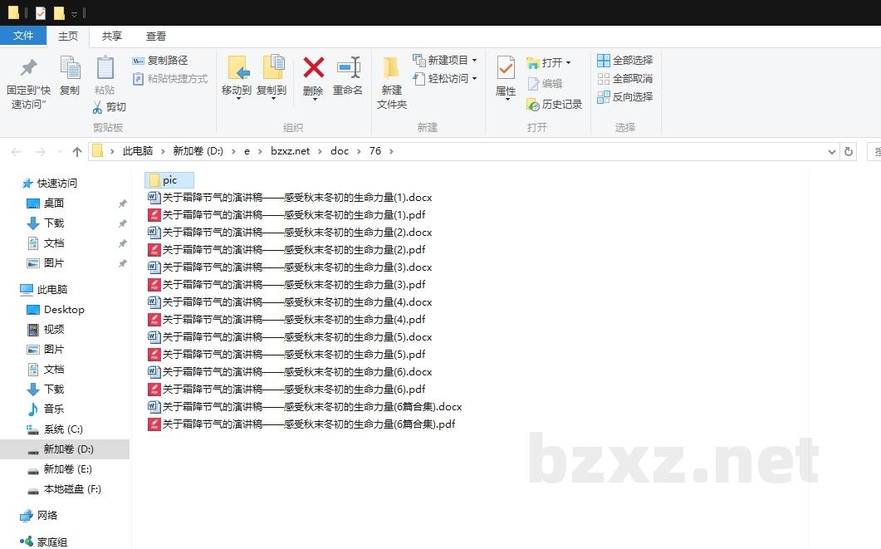This screenshot has height=549, width=881.
Task: Open Properties via the checkmark icon
Action: 505,68
